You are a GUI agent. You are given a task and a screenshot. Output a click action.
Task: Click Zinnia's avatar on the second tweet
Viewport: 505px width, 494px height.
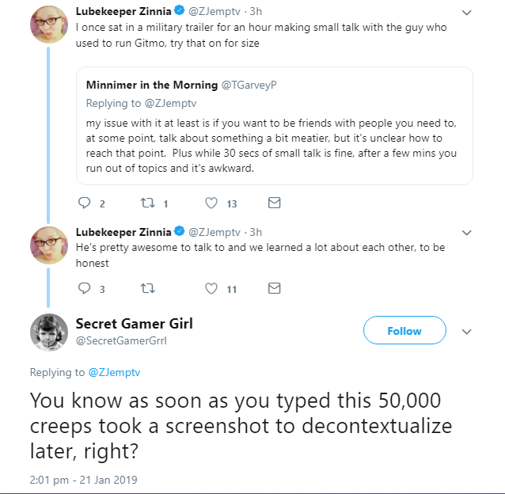[x=49, y=245]
